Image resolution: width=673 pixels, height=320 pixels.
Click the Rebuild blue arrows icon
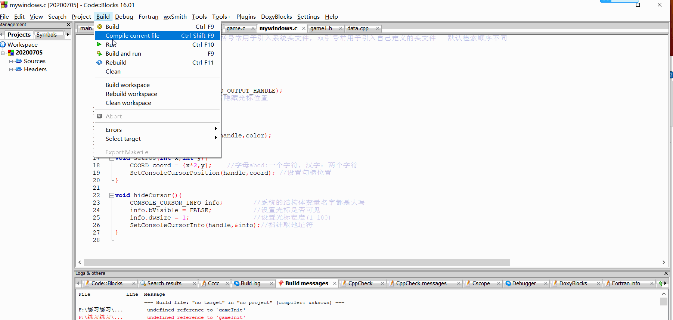(99, 62)
